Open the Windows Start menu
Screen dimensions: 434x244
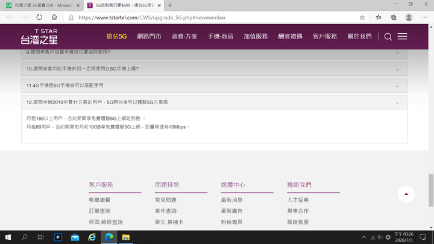click(x=8, y=237)
